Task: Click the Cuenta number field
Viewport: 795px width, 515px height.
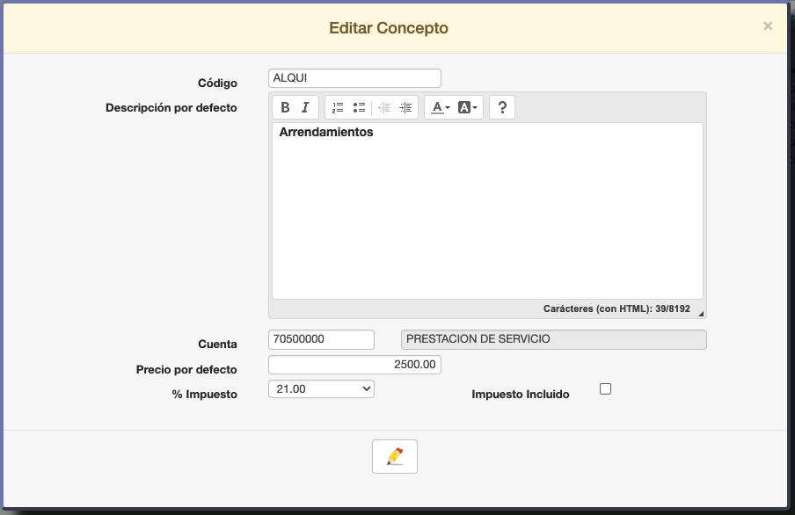Action: (321, 339)
